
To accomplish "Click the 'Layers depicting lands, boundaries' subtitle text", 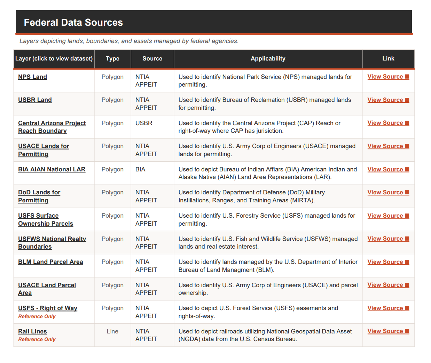I will [x=129, y=41].
